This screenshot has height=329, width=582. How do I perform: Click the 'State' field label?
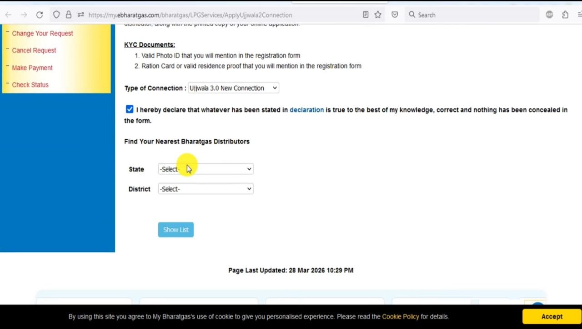[x=136, y=169]
